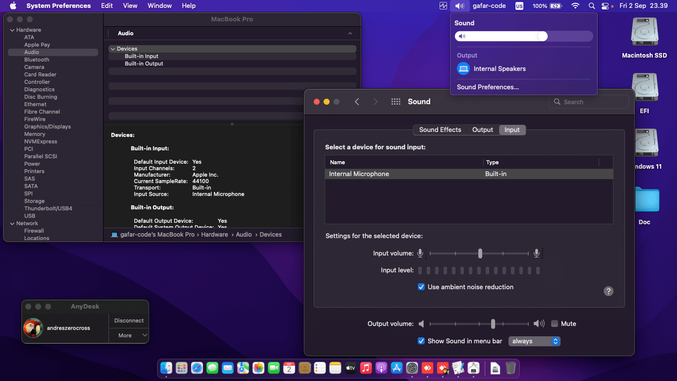The width and height of the screenshot is (677, 381).
Task: Click the battery status in menu bar
Action: [x=547, y=6]
